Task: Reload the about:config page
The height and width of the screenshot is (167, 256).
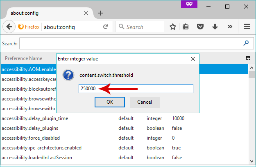Action: [x=106, y=27]
